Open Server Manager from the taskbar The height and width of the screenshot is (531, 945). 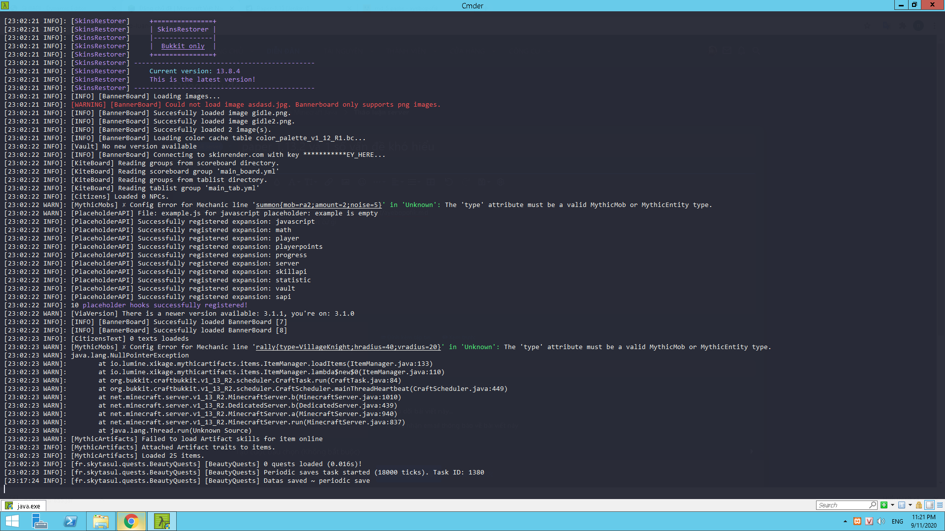pyautogui.click(x=39, y=521)
